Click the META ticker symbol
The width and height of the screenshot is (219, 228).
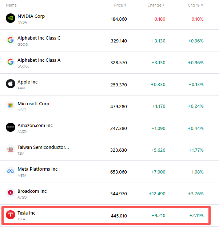coord(22,176)
